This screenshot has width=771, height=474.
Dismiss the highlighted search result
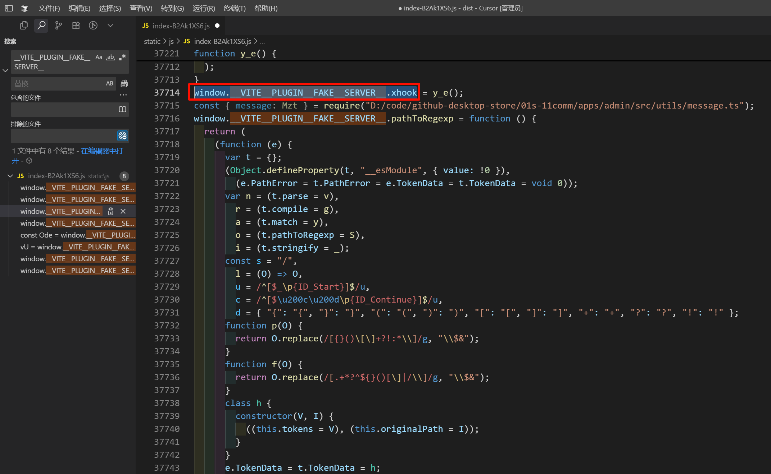(x=123, y=211)
